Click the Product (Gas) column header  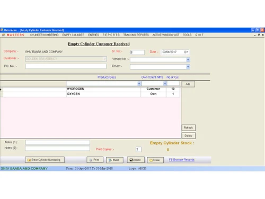pos(107,77)
